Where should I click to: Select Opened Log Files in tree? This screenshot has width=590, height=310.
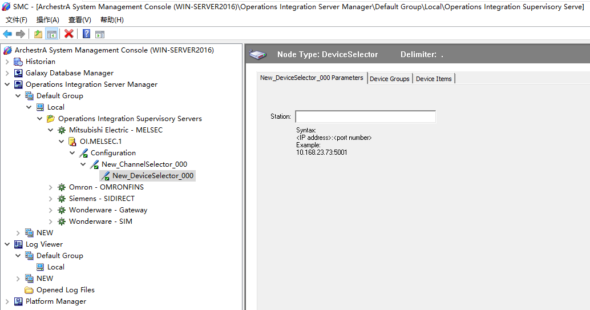click(65, 290)
